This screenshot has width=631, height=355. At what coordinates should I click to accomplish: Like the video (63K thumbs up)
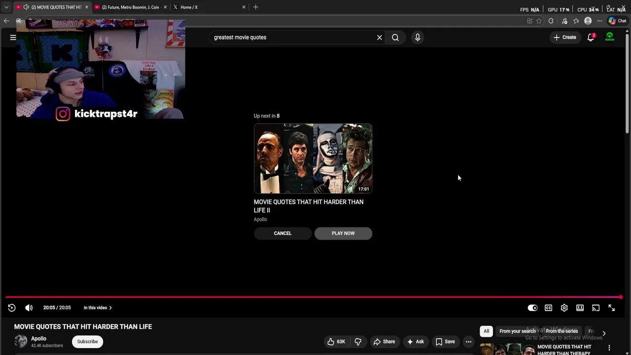336,342
